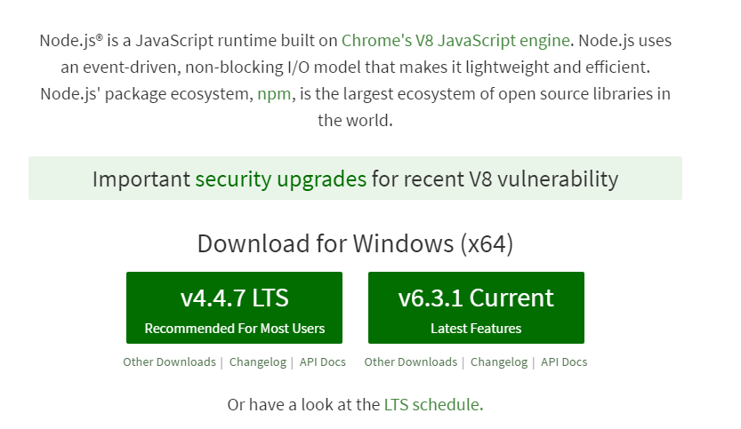
Task: Open Other Downloads under the LTS button
Action: click(169, 362)
